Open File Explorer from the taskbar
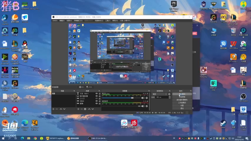 pyautogui.click(x=29, y=138)
